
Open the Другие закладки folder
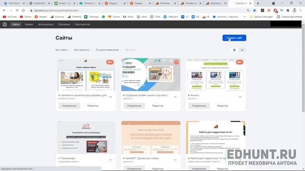click(x=261, y=17)
